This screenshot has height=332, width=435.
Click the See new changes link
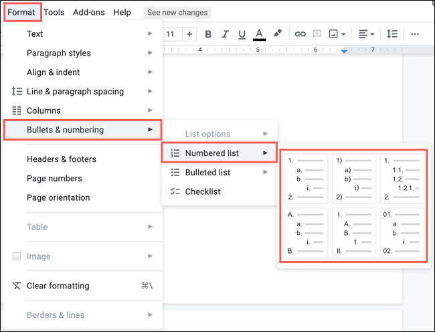pyautogui.click(x=177, y=12)
